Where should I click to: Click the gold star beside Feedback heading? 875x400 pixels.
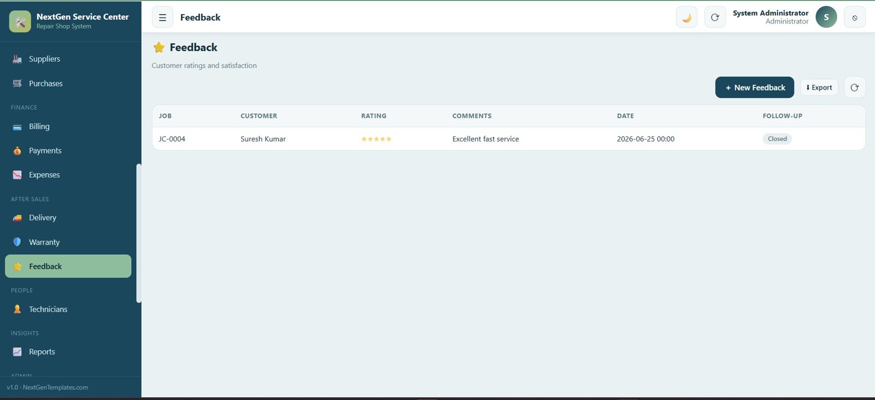tap(159, 48)
